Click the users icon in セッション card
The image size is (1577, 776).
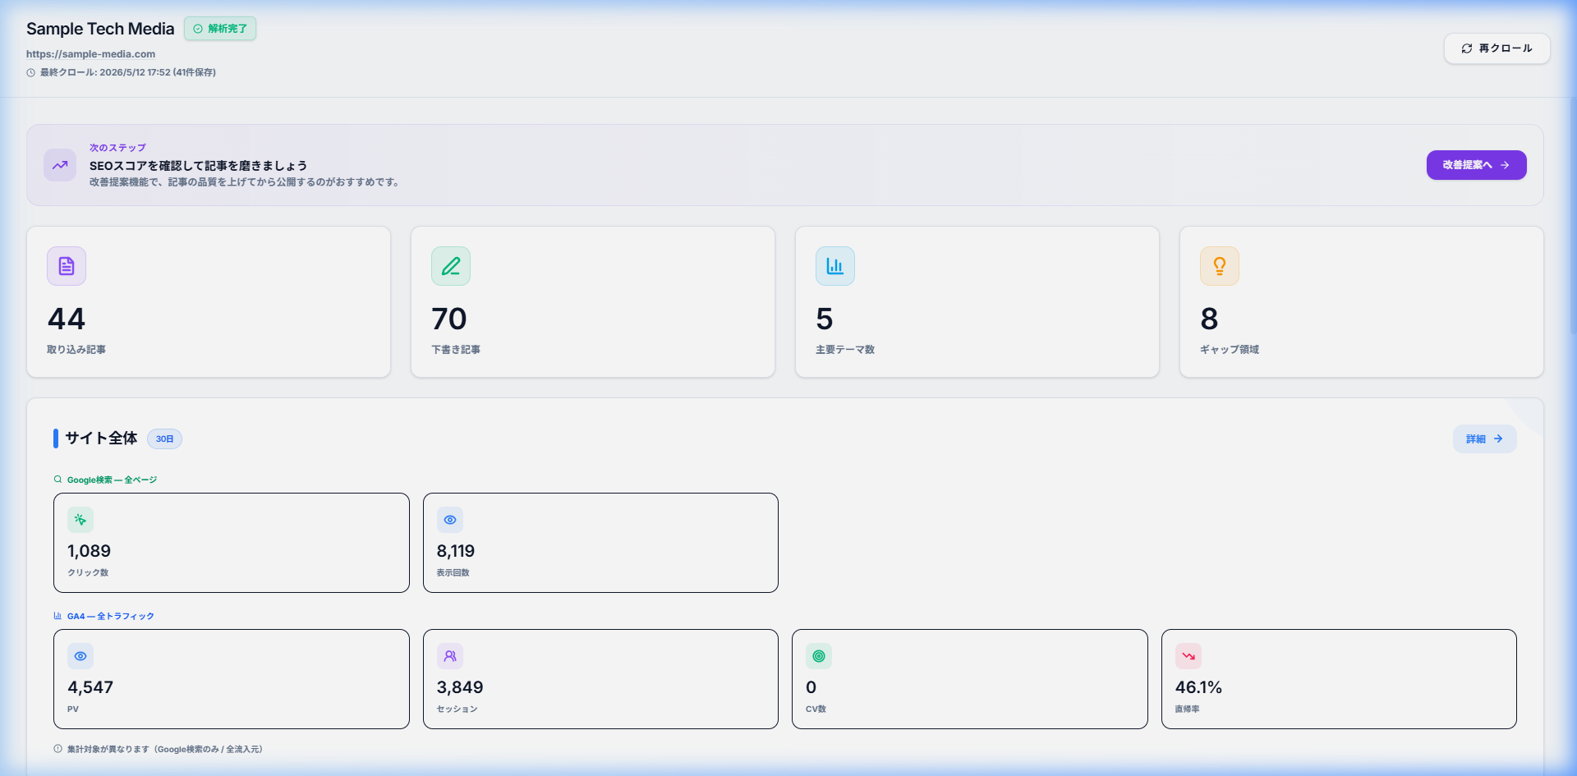(450, 656)
